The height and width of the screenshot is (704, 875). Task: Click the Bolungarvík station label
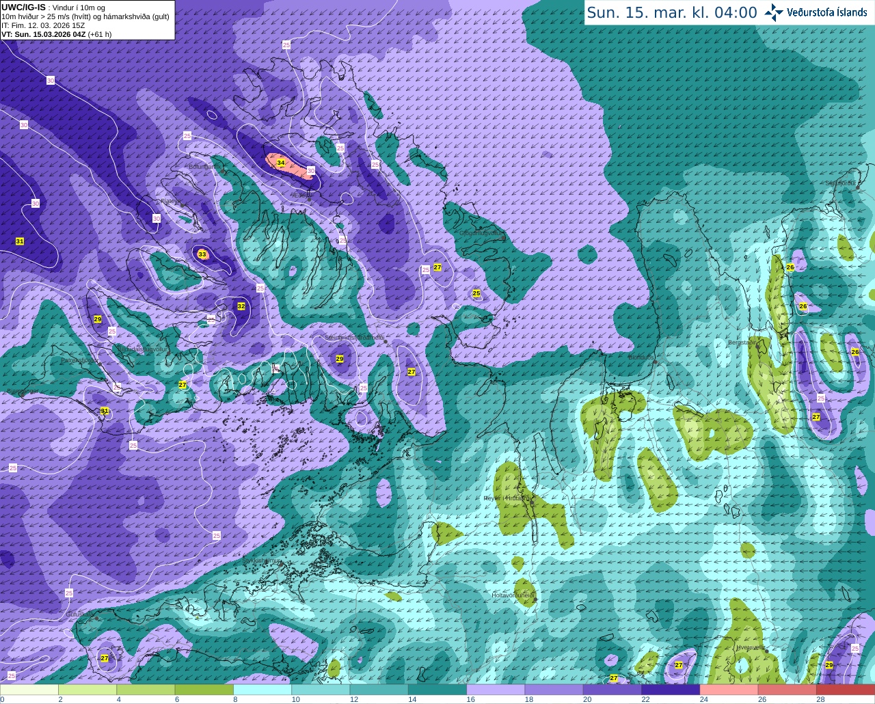point(205,166)
